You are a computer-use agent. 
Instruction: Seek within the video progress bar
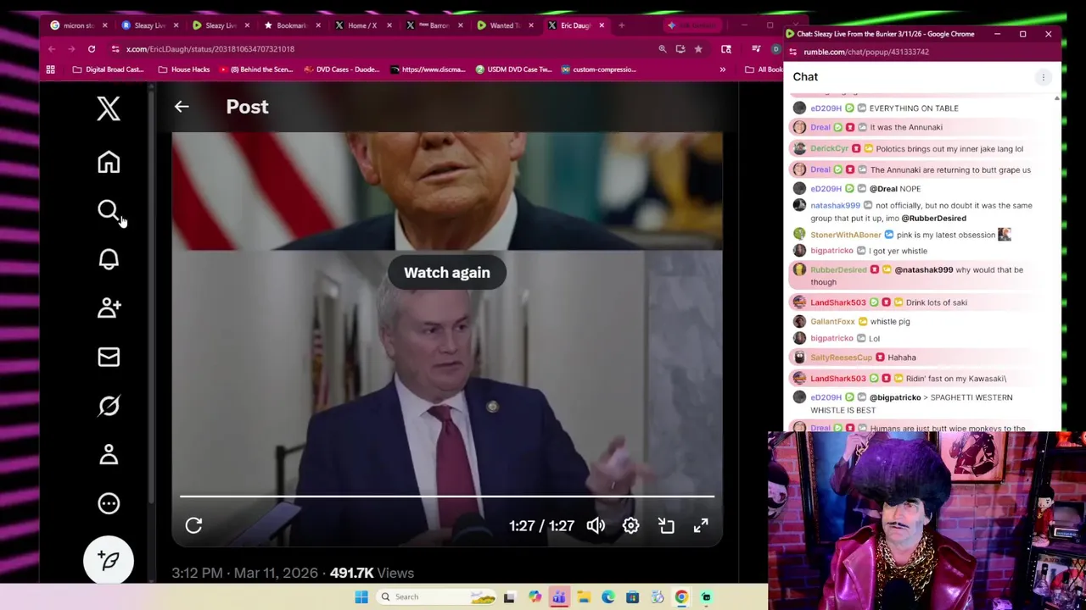[447, 496]
